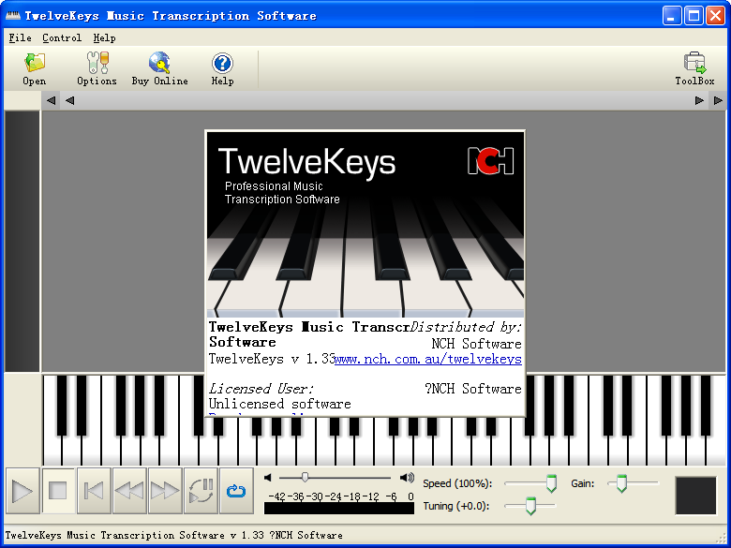Launch the ToolBox icon
731x548 pixels.
(694, 69)
